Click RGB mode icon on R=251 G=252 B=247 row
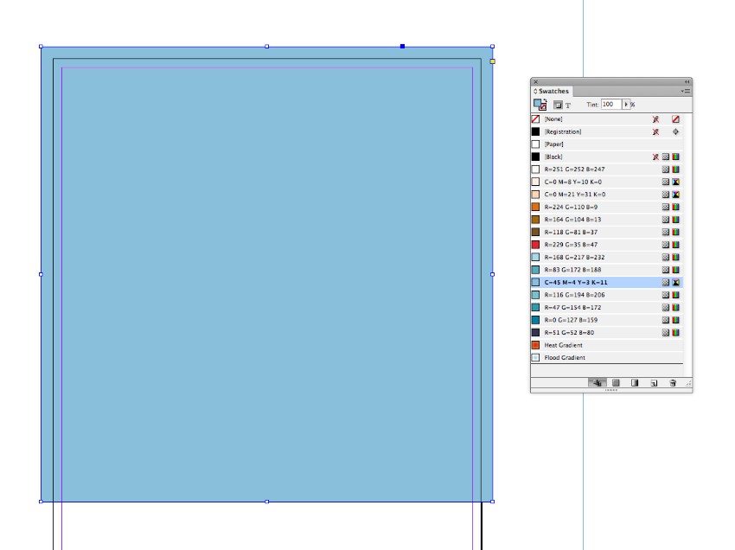 [x=675, y=169]
